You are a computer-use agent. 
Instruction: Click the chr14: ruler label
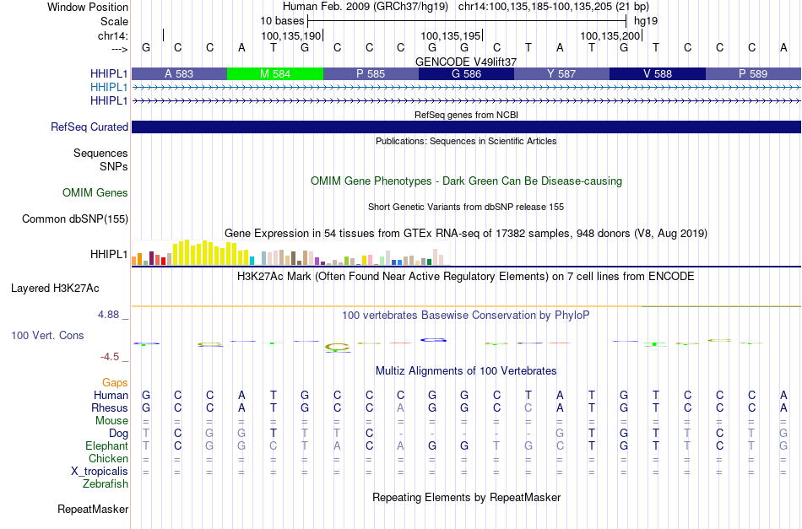tap(113, 35)
